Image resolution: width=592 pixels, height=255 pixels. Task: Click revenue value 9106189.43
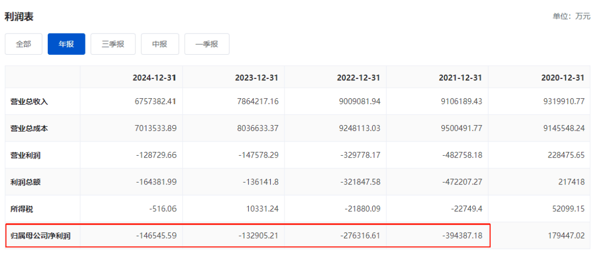[x=462, y=101]
